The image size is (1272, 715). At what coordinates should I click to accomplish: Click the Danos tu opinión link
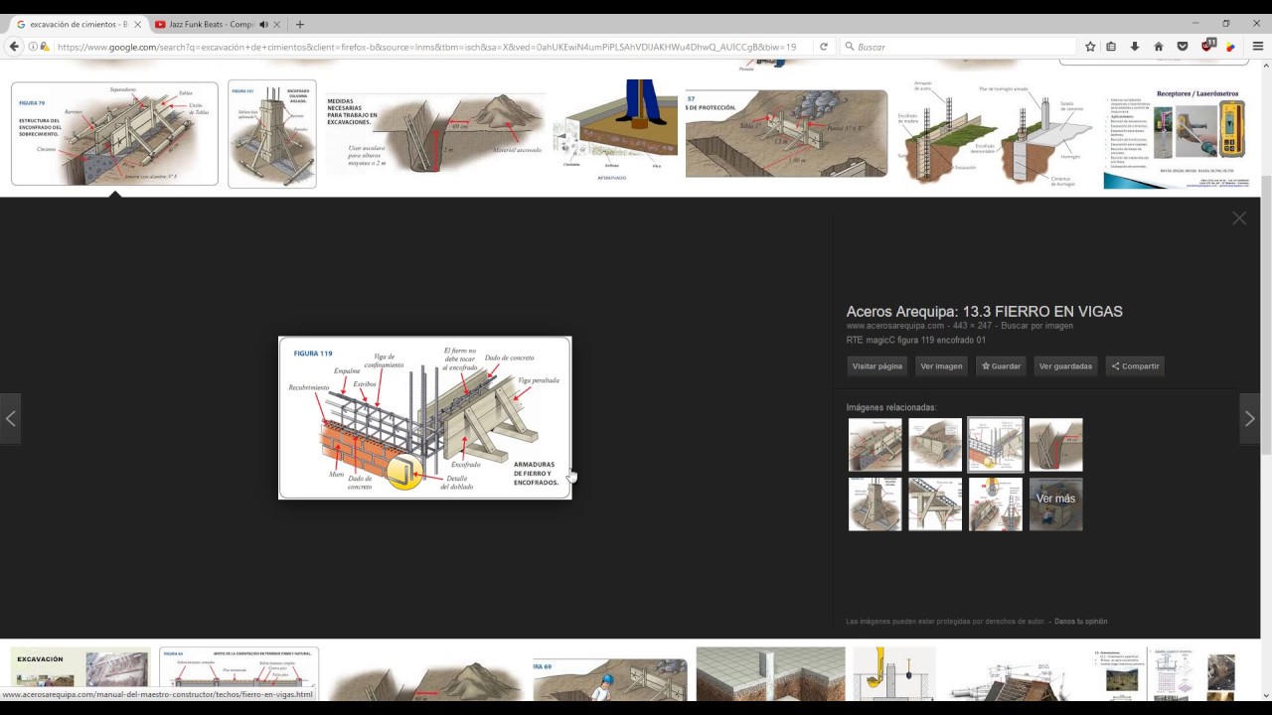pos(1080,622)
